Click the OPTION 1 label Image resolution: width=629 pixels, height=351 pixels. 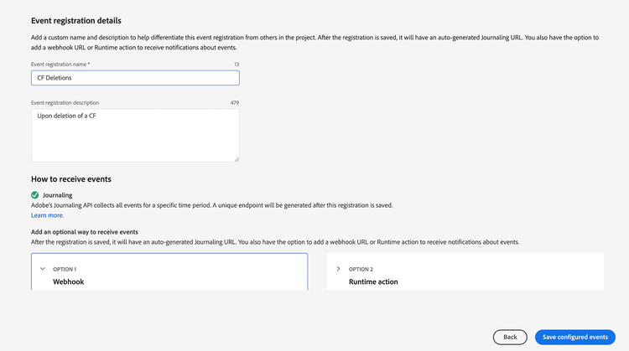click(x=65, y=269)
